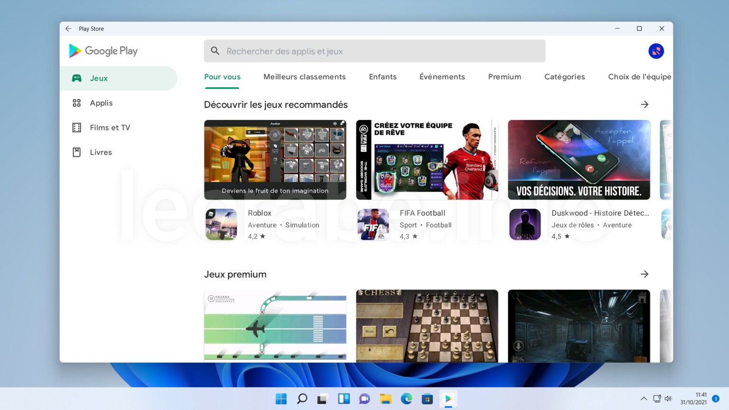Switch to the Meilleurs classements tab

click(x=304, y=76)
